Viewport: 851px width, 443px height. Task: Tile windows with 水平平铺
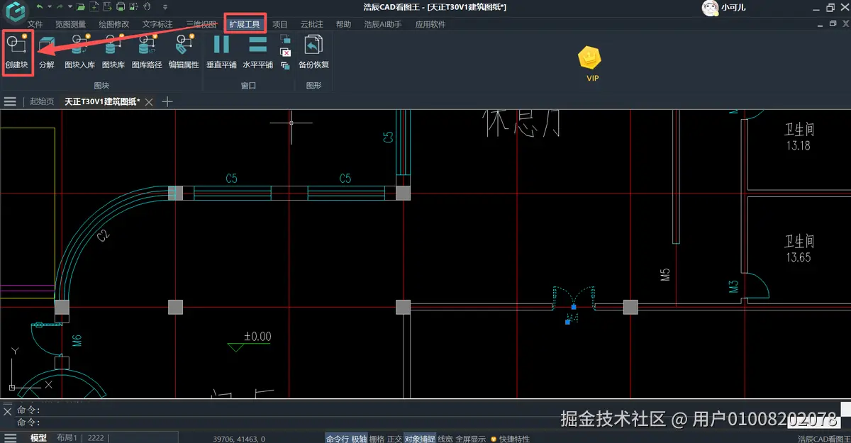257,52
